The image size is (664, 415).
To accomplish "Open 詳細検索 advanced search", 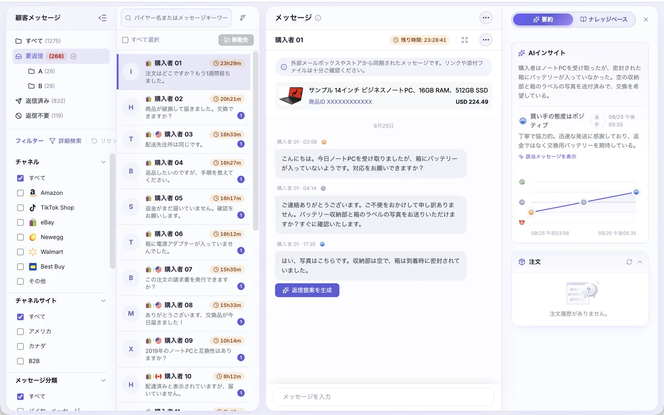I will (65, 141).
